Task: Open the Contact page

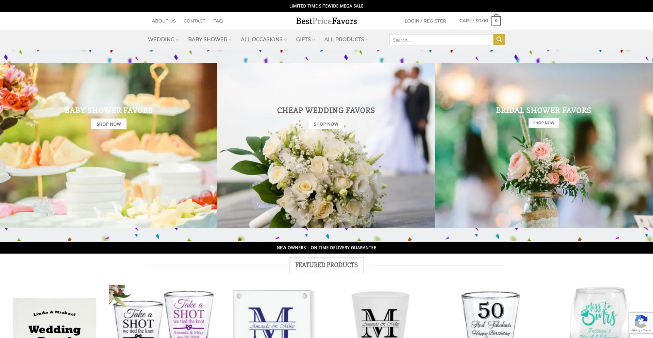Action: click(x=194, y=21)
